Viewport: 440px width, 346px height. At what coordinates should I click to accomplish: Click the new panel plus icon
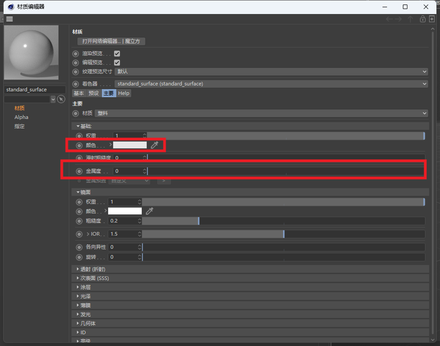click(x=431, y=19)
